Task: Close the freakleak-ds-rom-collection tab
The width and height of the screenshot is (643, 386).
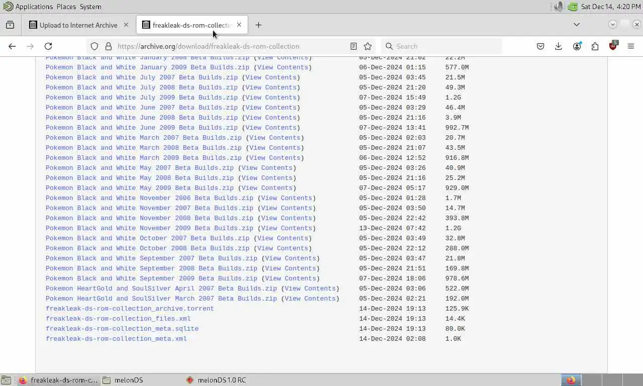Action: point(239,25)
